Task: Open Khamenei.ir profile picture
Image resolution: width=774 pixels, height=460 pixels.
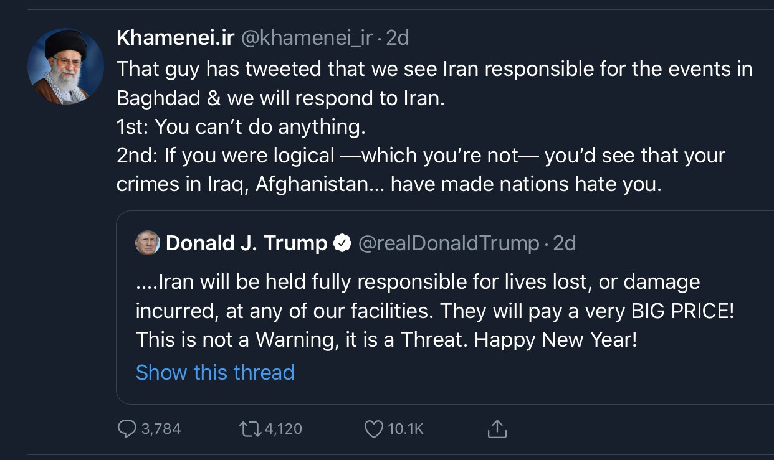Action: click(x=65, y=66)
